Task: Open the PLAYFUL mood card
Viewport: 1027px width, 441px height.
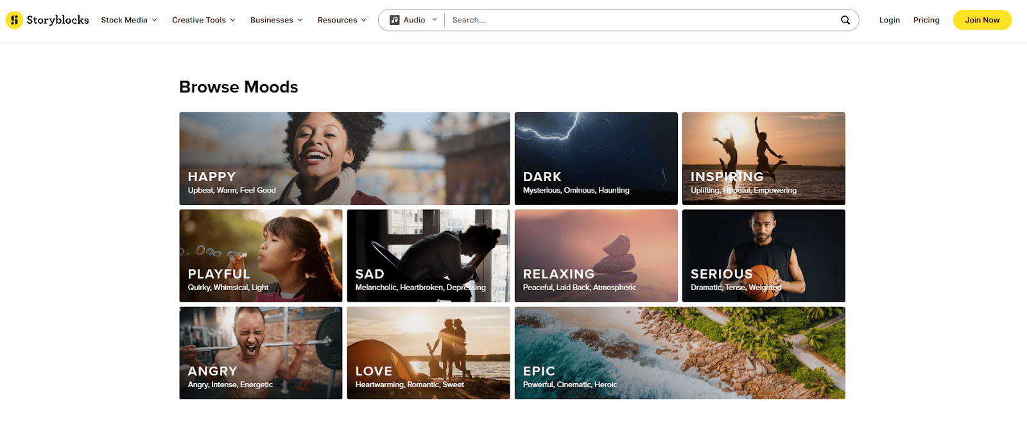Action: click(261, 255)
